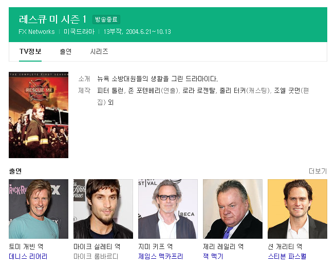This screenshot has height=268, width=336.
Task: Open the 출연 tab
Action: (66, 51)
